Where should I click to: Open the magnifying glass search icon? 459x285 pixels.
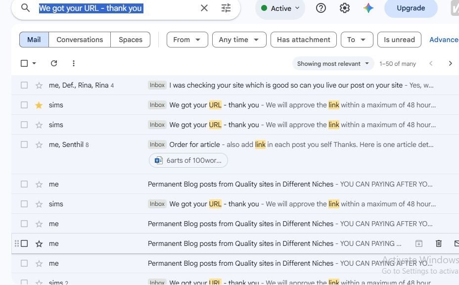[x=26, y=8]
